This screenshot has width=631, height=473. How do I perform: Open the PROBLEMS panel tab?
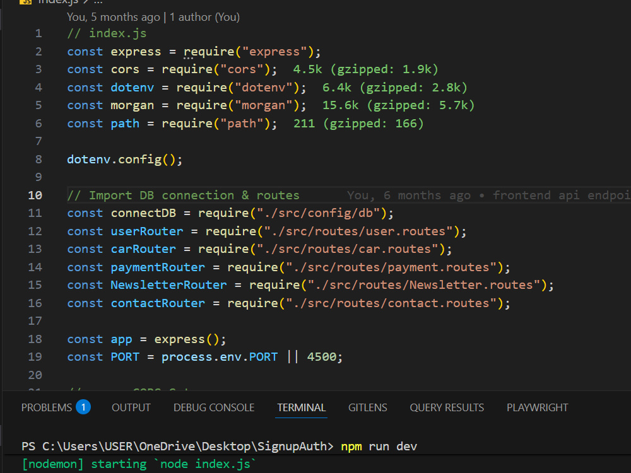[46, 407]
